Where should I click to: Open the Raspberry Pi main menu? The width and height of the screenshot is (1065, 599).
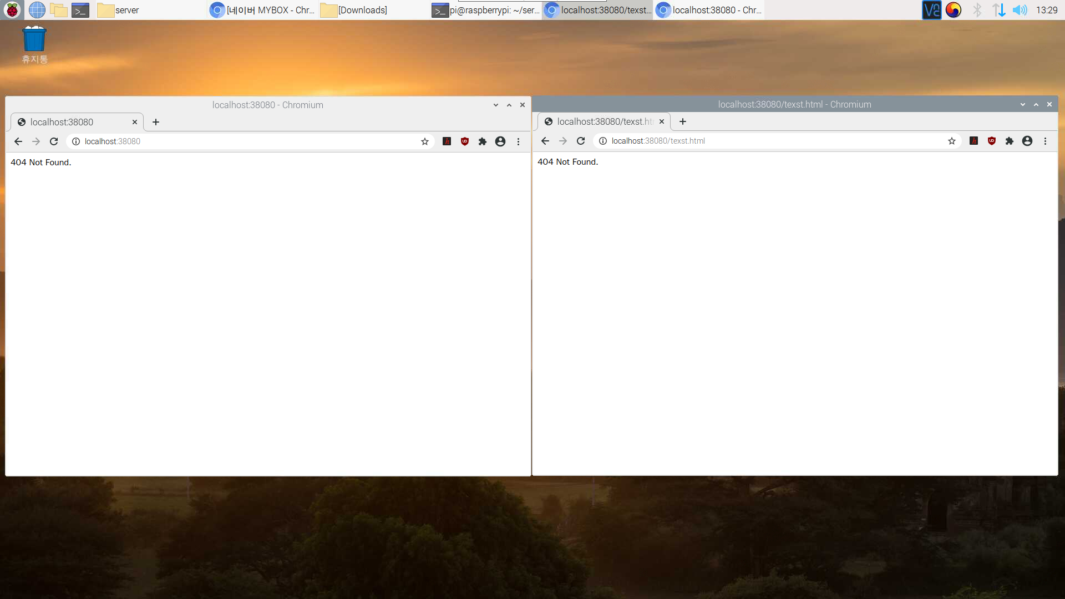click(12, 10)
